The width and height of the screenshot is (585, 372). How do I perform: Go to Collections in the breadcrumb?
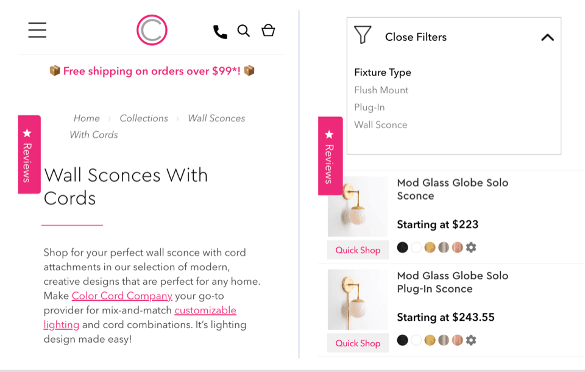click(144, 118)
